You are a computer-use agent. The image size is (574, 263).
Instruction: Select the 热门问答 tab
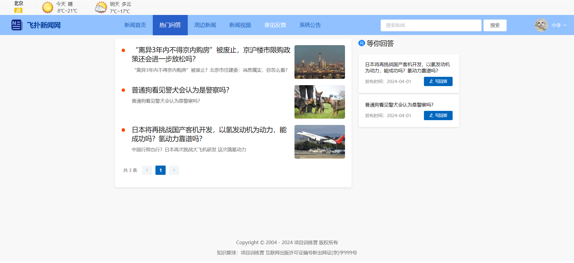point(170,25)
